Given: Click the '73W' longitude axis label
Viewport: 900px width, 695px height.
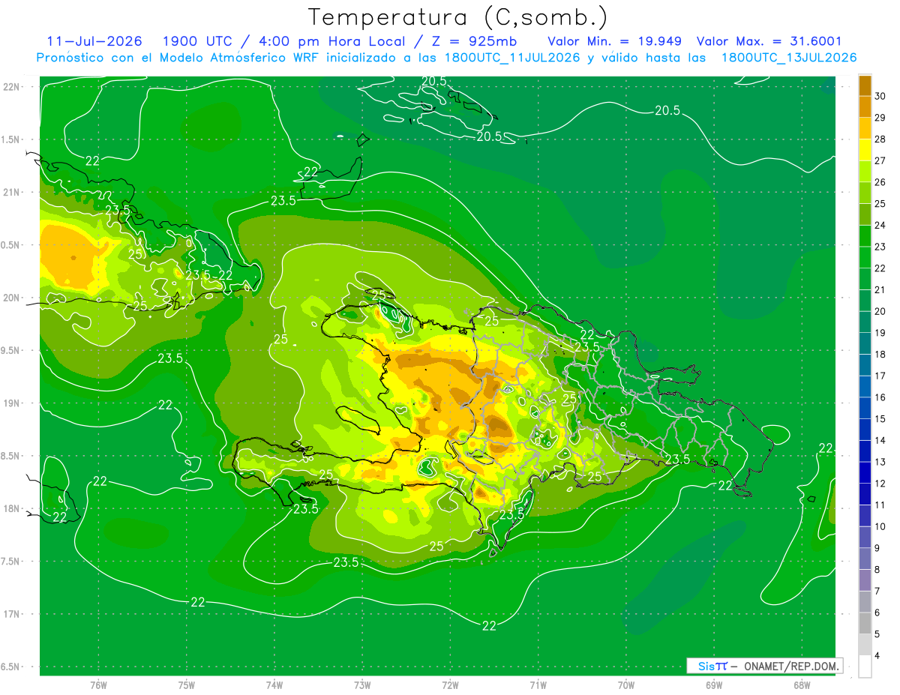Looking at the screenshot, I should (x=362, y=685).
